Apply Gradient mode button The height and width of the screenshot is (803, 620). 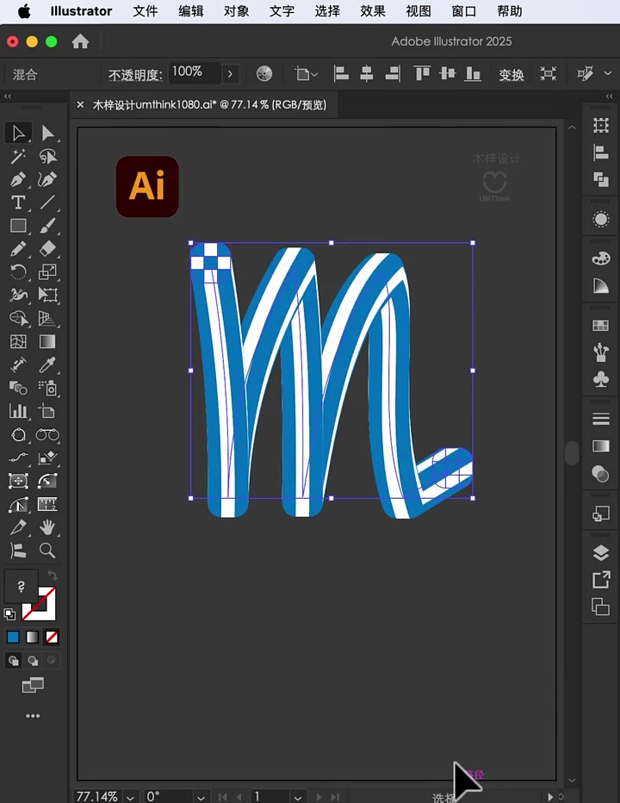pos(32,637)
